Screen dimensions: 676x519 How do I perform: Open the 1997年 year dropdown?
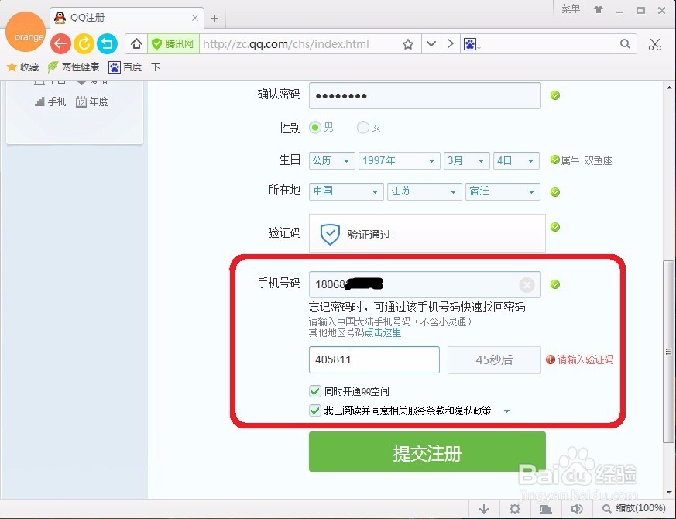[399, 160]
